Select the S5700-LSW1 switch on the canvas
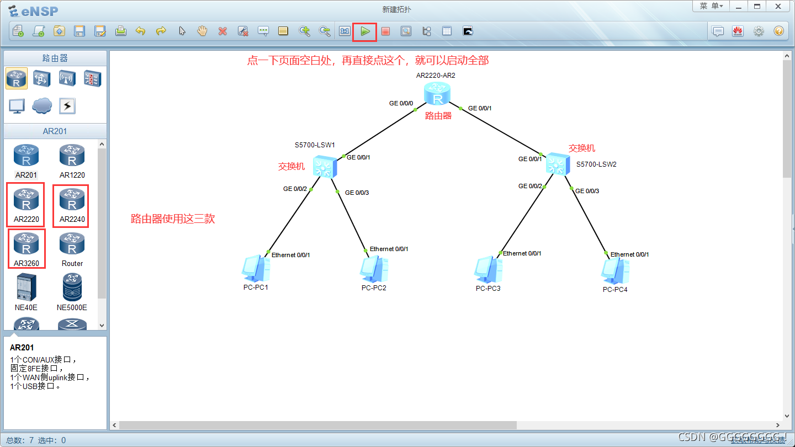 point(325,166)
